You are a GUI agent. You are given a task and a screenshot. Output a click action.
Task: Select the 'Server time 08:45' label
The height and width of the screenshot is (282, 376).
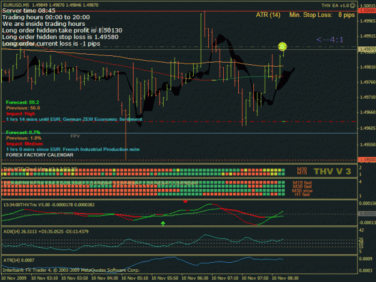(29, 11)
